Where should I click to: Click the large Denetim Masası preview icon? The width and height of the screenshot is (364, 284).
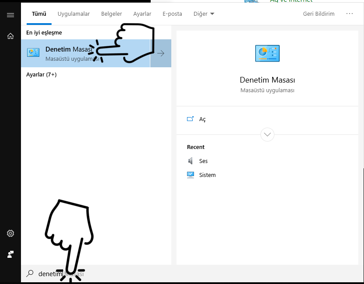pos(267,53)
